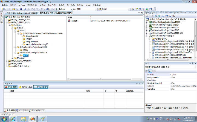Screen dimensions: 197x122
Task: Click the Alphabetical sort icon in Properties
Action: (150, 71)
